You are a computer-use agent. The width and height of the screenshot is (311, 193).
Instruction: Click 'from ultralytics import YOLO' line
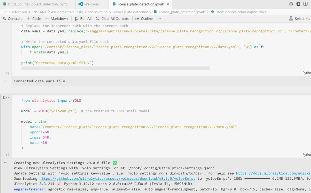tap(51, 100)
